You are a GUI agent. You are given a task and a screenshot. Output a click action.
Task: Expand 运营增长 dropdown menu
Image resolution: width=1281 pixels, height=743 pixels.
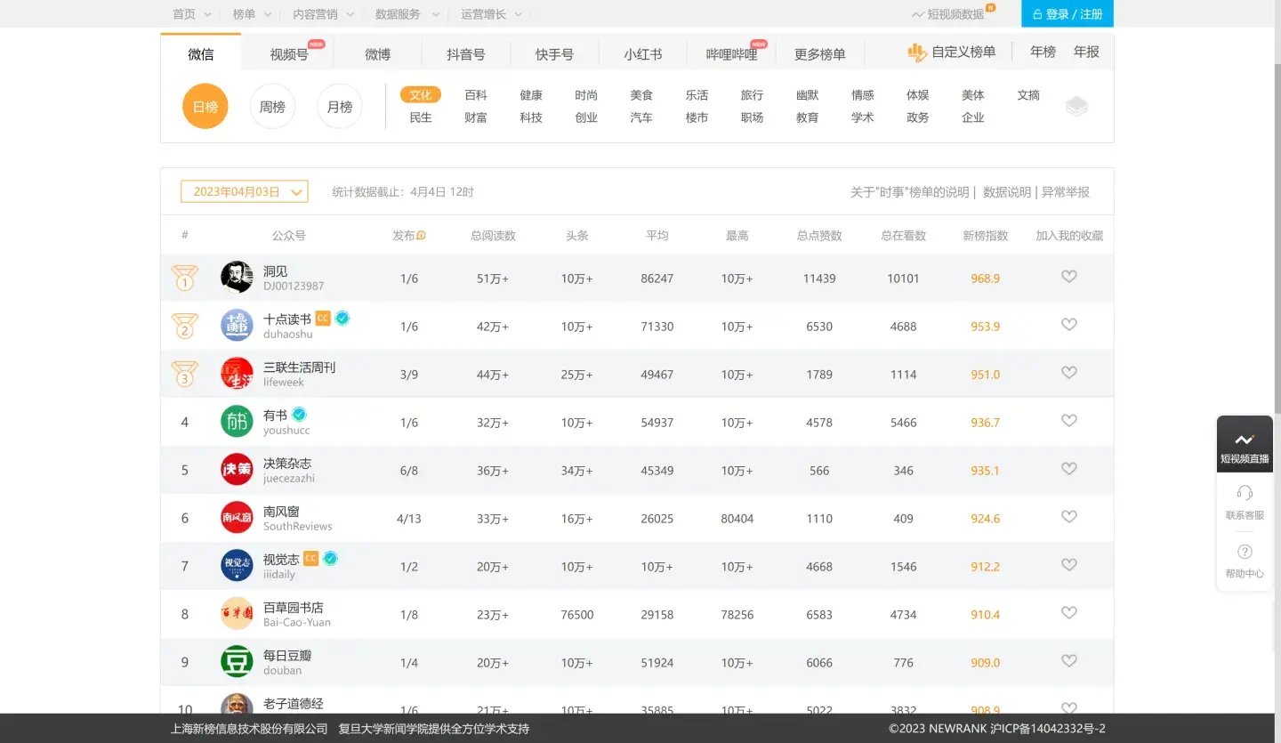492,14
